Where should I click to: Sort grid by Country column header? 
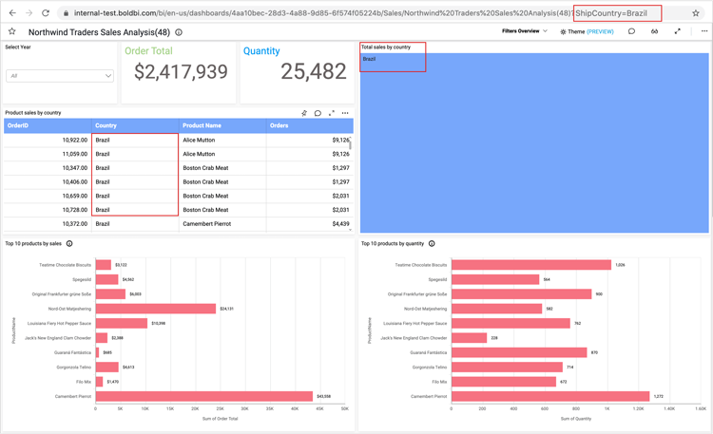(134, 125)
